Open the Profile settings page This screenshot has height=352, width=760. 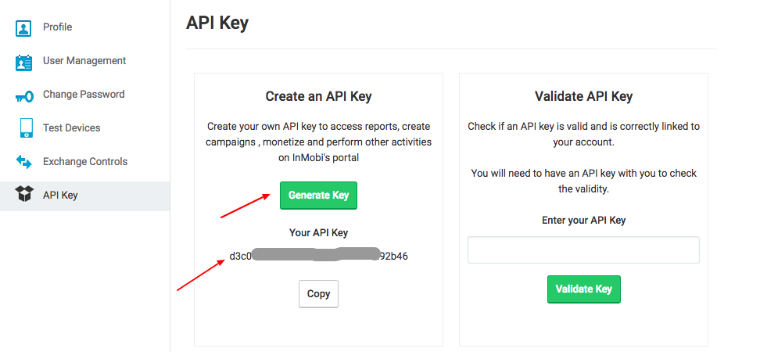click(x=58, y=27)
